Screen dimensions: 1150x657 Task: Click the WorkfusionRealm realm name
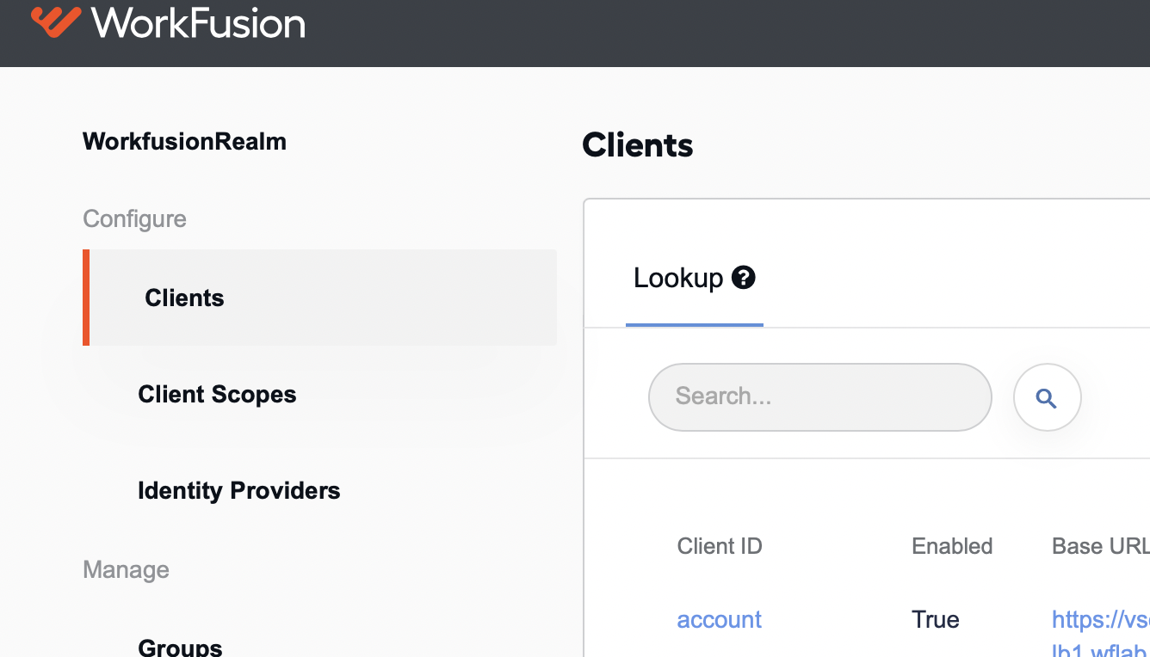(x=184, y=141)
